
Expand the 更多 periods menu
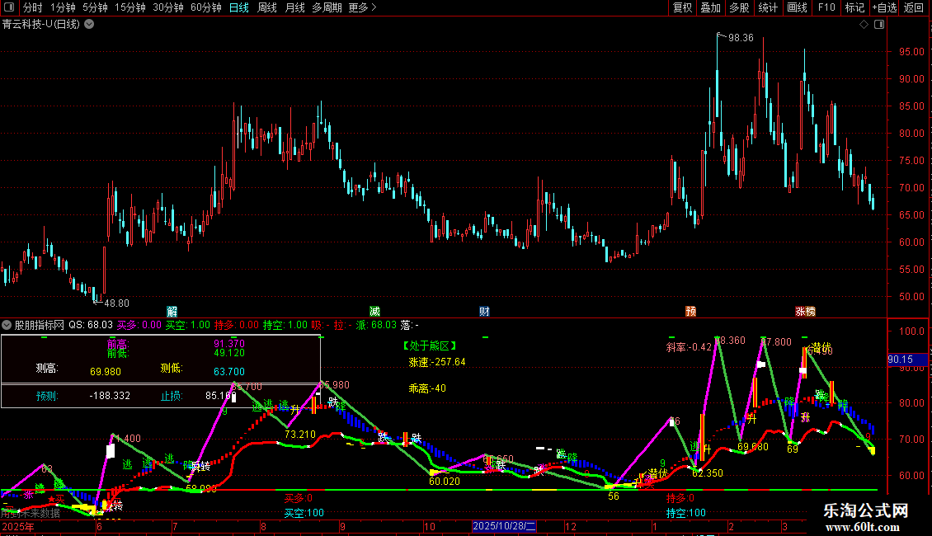click(x=362, y=7)
